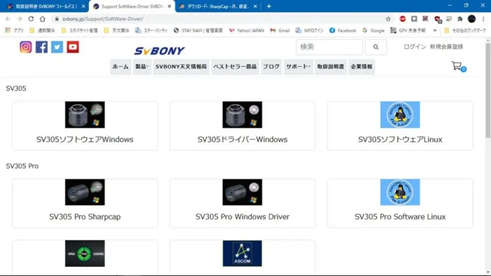Screen dimensions: 491x276
Task: Open the SV305 Pro Sharpcap thumbnail
Action: point(85,192)
